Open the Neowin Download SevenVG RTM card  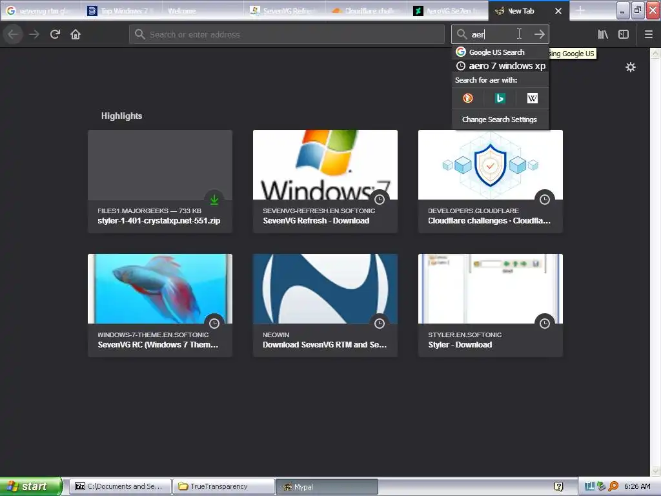pos(325,305)
